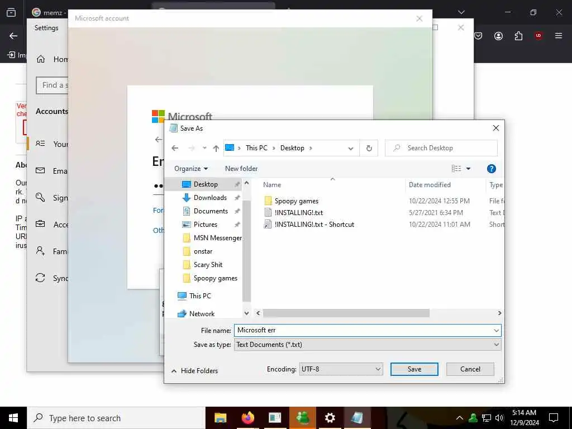The height and width of the screenshot is (429, 572).
Task: Open the Organize menu
Action: (x=191, y=169)
